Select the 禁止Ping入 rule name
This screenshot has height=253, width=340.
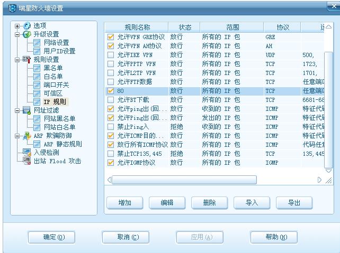click(x=133, y=127)
